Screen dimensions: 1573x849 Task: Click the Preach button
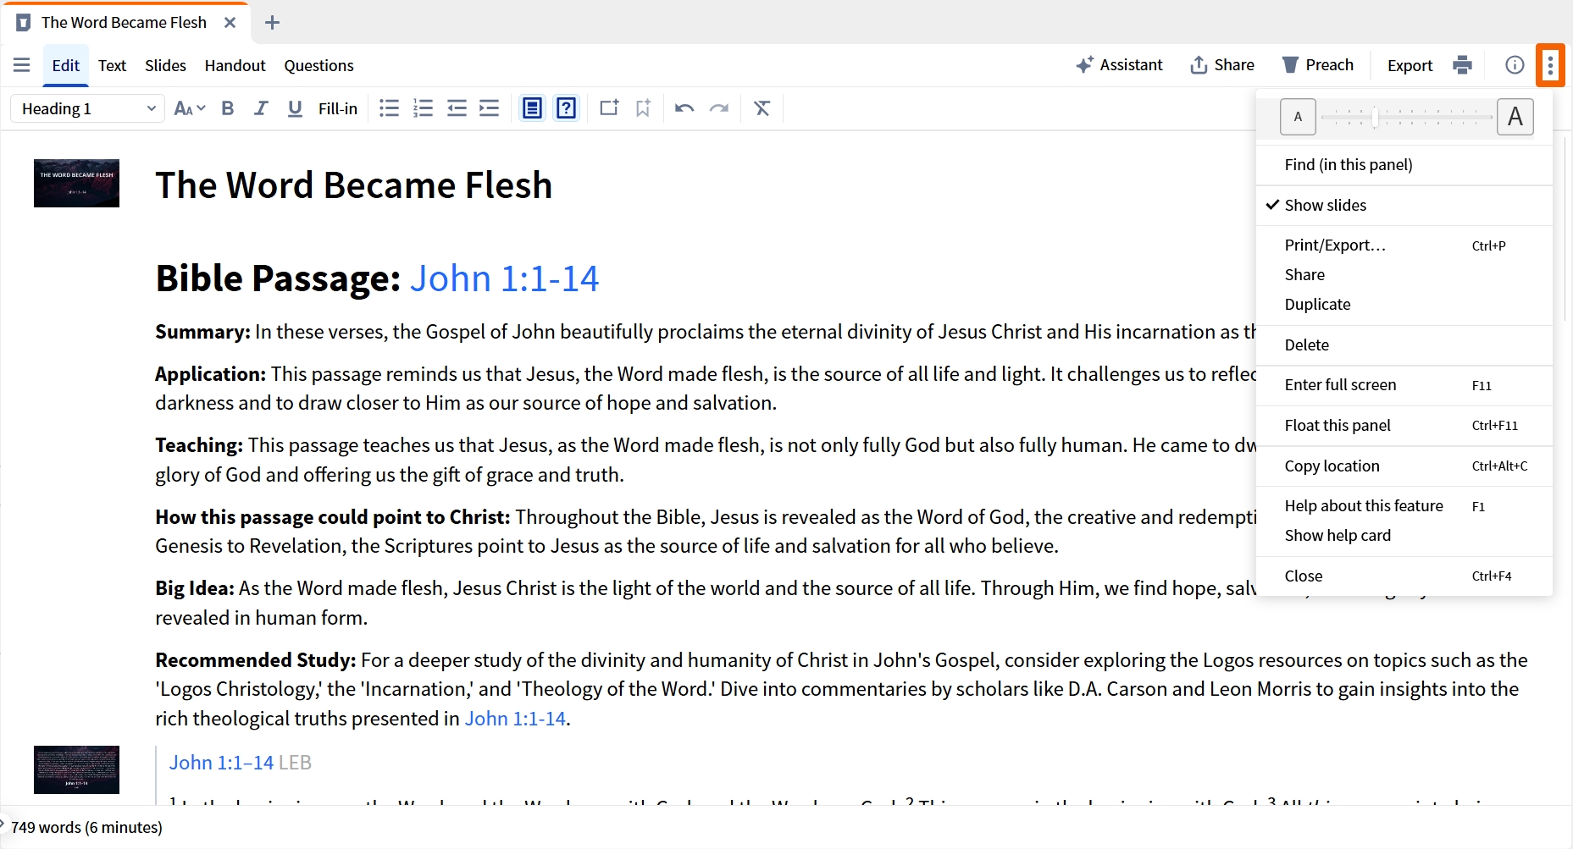1317,65
